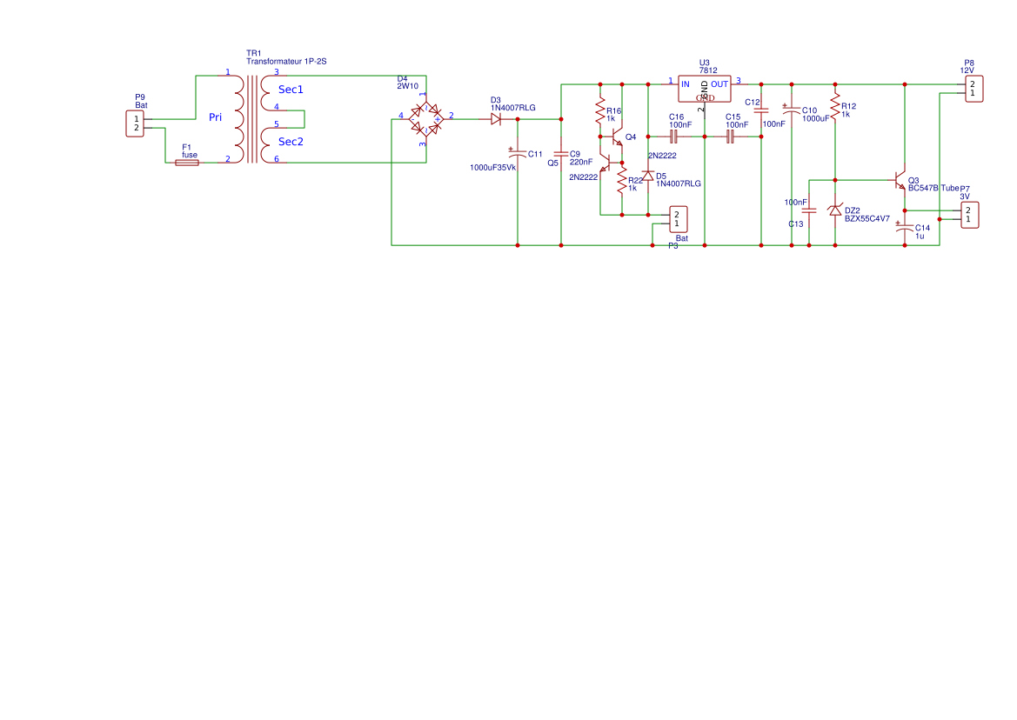The image size is (1017, 720).
Task: Click the 'Transformateur 1P-2S' label
Action: [286, 62]
